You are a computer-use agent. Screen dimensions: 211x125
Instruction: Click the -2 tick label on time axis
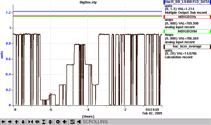[125, 109]
